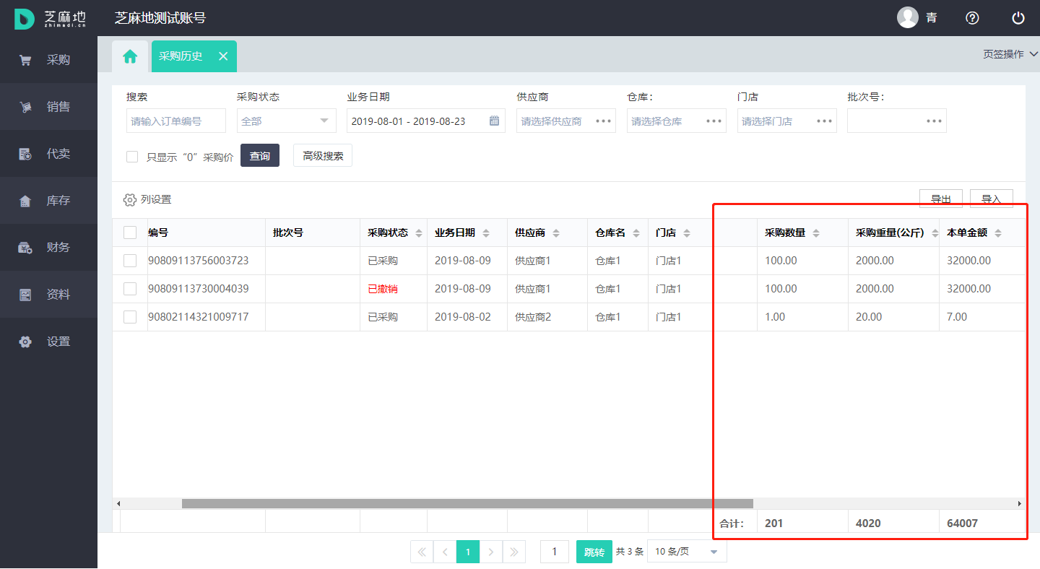The width and height of the screenshot is (1040, 569).
Task: Open the 库存 sidebar house icon
Action: tap(25, 201)
